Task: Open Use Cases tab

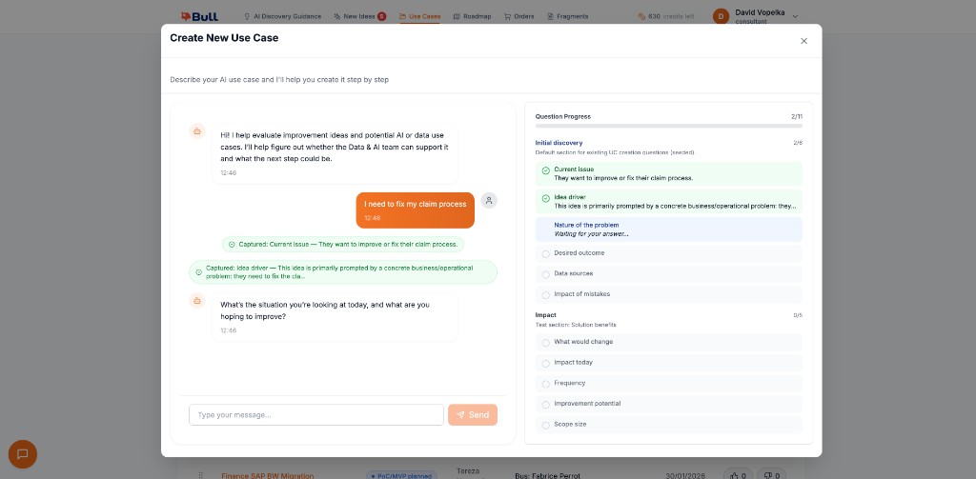Action: click(x=420, y=17)
